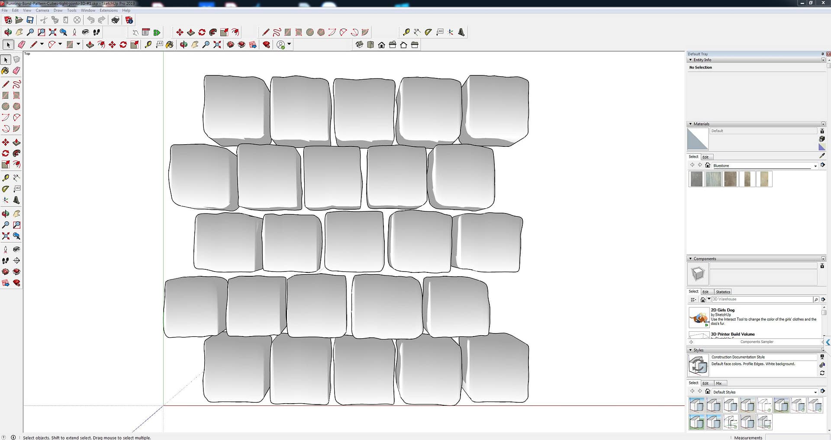This screenshot has height=440, width=831.
Task: Pin the Default Tray with auto-hide pin
Action: point(822,54)
